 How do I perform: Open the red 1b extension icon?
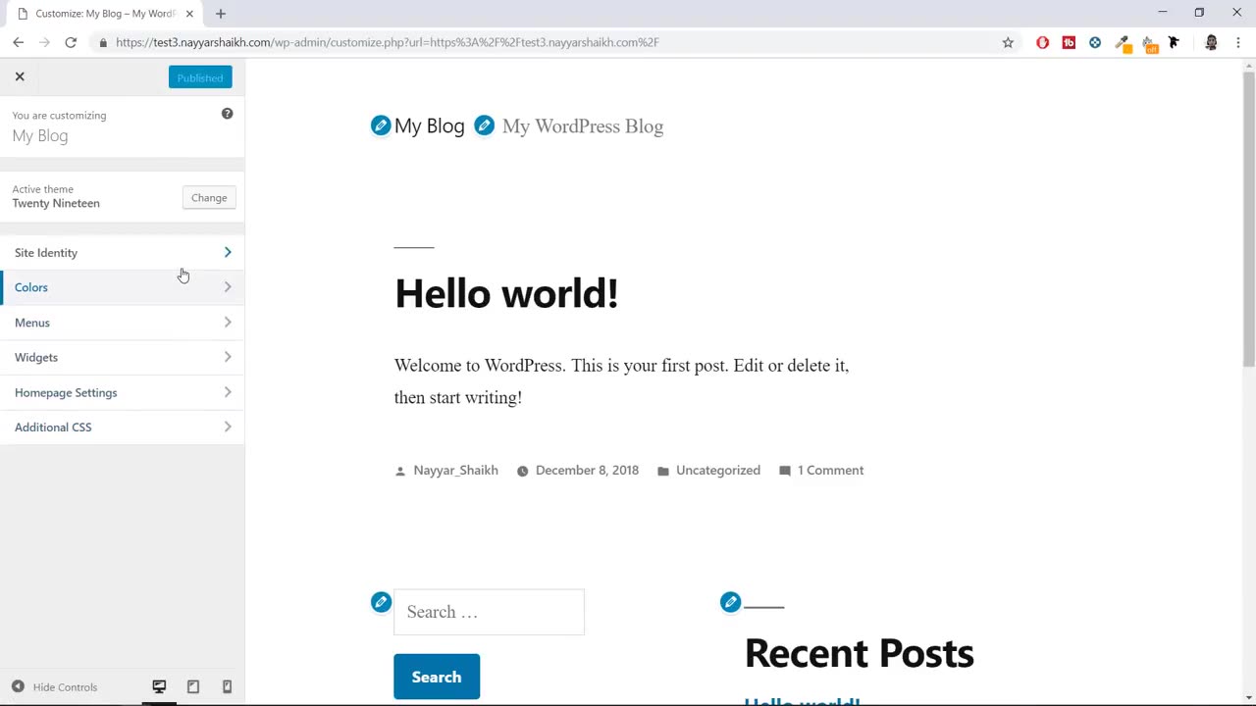[1069, 42]
